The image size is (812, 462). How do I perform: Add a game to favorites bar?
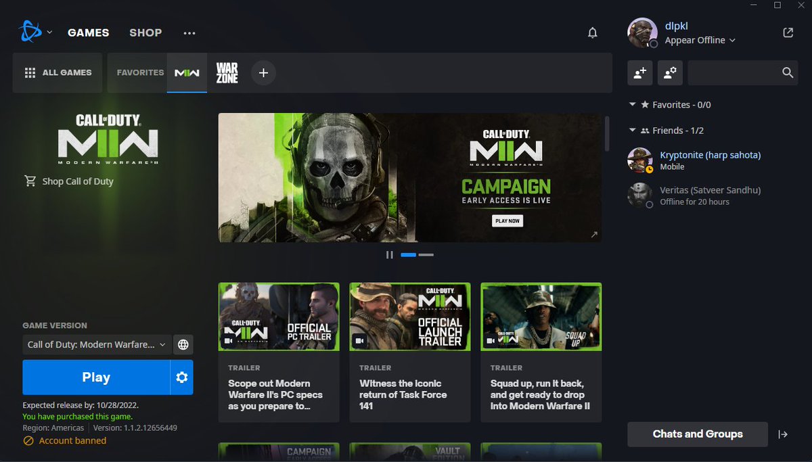[x=263, y=72]
